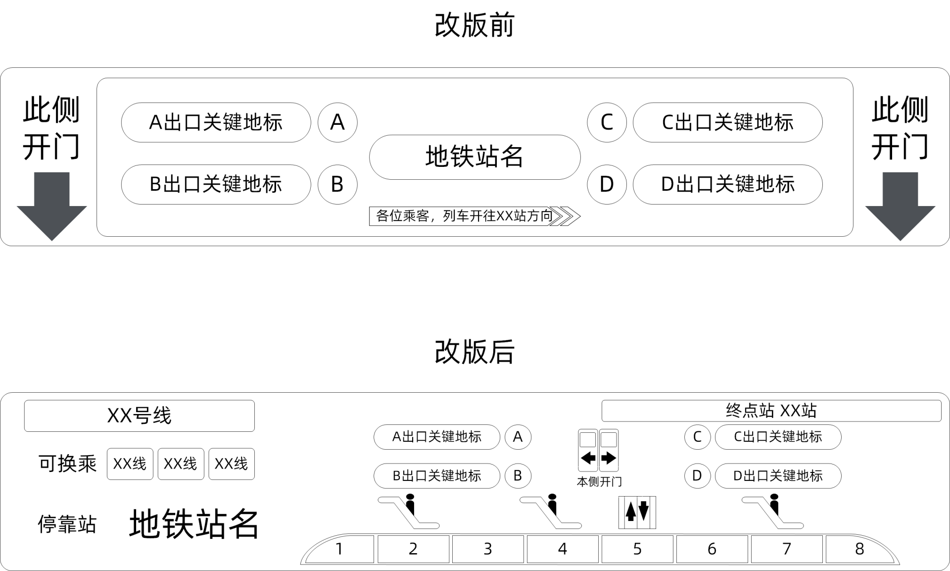Click B出口关键地标 in the bottom panel
Image resolution: width=950 pixels, height=571 pixels.
click(x=436, y=476)
